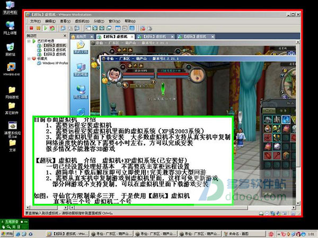Click the green Power On play icon
Image resolution: width=318 pixels, height=238 pixels.
[x=46, y=28]
